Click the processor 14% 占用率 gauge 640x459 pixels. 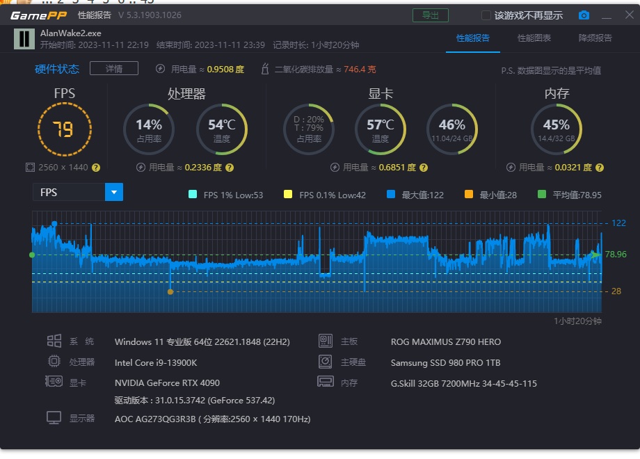click(x=149, y=129)
